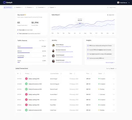The height and width of the screenshot is (120, 132).
Task: Sort transactions by the Date column
Action: (74, 74)
